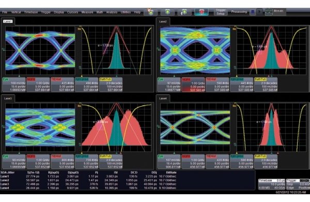Click Lane1 Eye trace descriptor box

pos(14,84)
